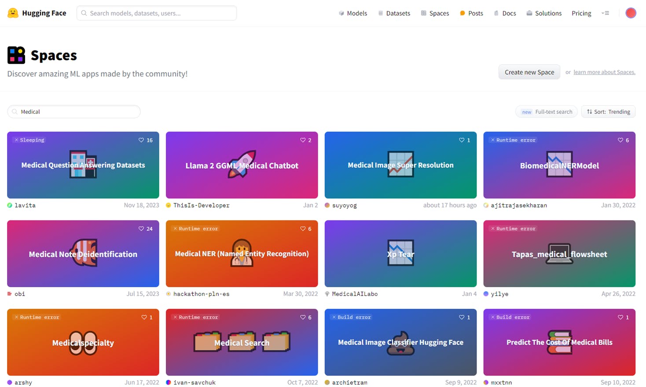Screen dimensions: 646x387
Task: Open Posts in top navigation
Action: [471, 13]
